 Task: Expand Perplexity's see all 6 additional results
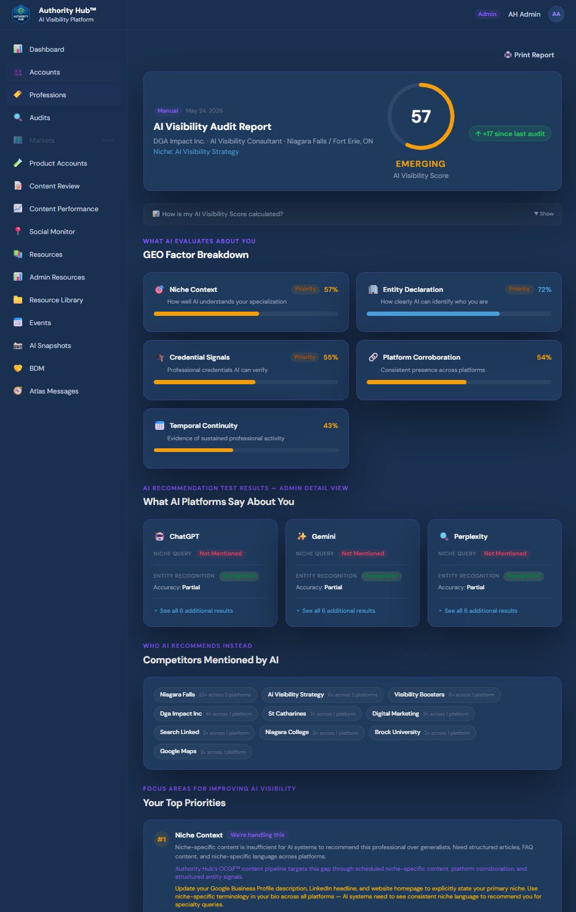point(478,611)
